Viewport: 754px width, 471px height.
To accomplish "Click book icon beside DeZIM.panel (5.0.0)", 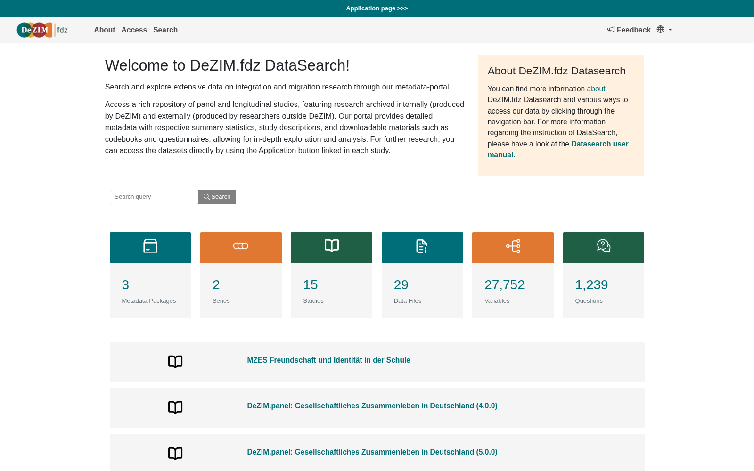I will coord(175,454).
